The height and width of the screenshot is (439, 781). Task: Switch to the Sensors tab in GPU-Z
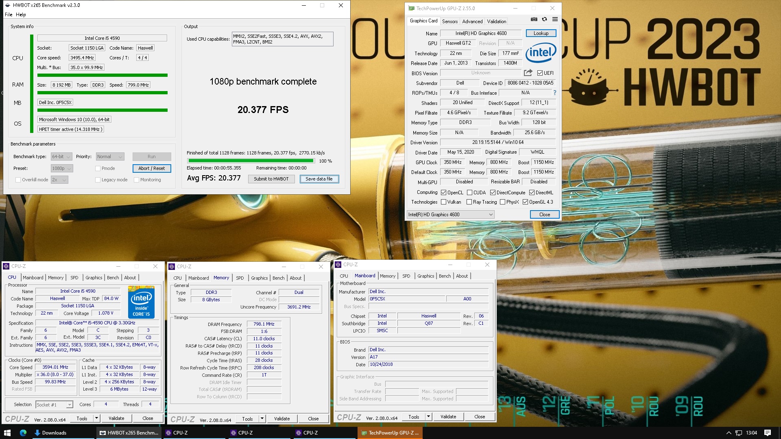(450, 21)
